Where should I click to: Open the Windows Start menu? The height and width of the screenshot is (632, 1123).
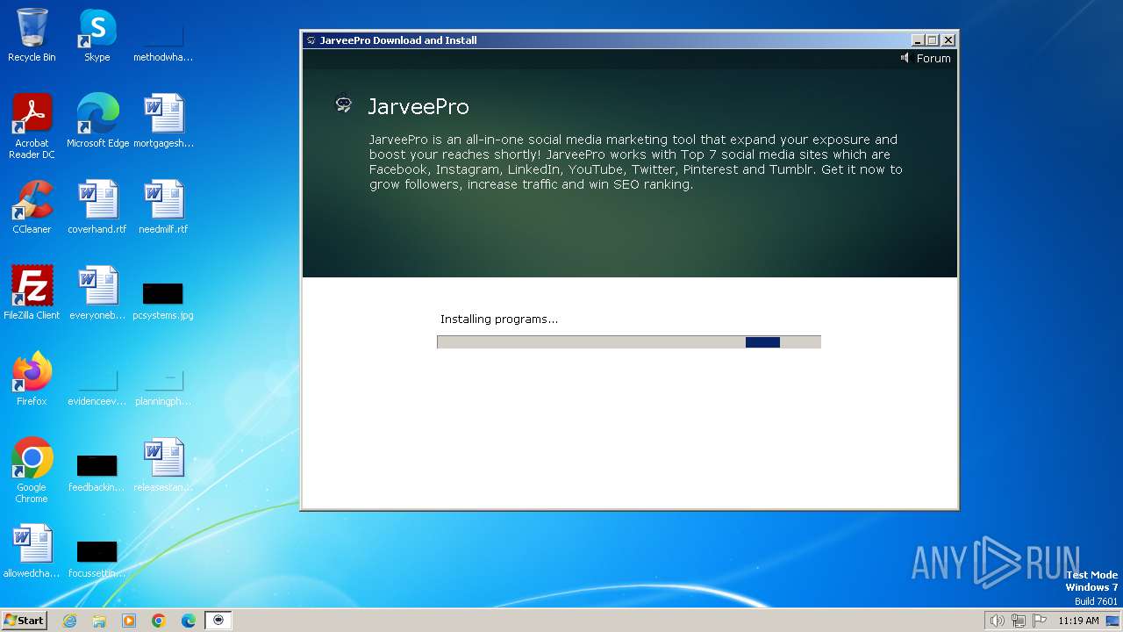click(24, 621)
